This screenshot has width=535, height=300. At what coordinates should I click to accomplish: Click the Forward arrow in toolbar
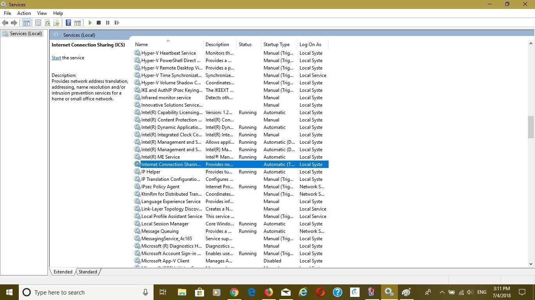point(14,23)
